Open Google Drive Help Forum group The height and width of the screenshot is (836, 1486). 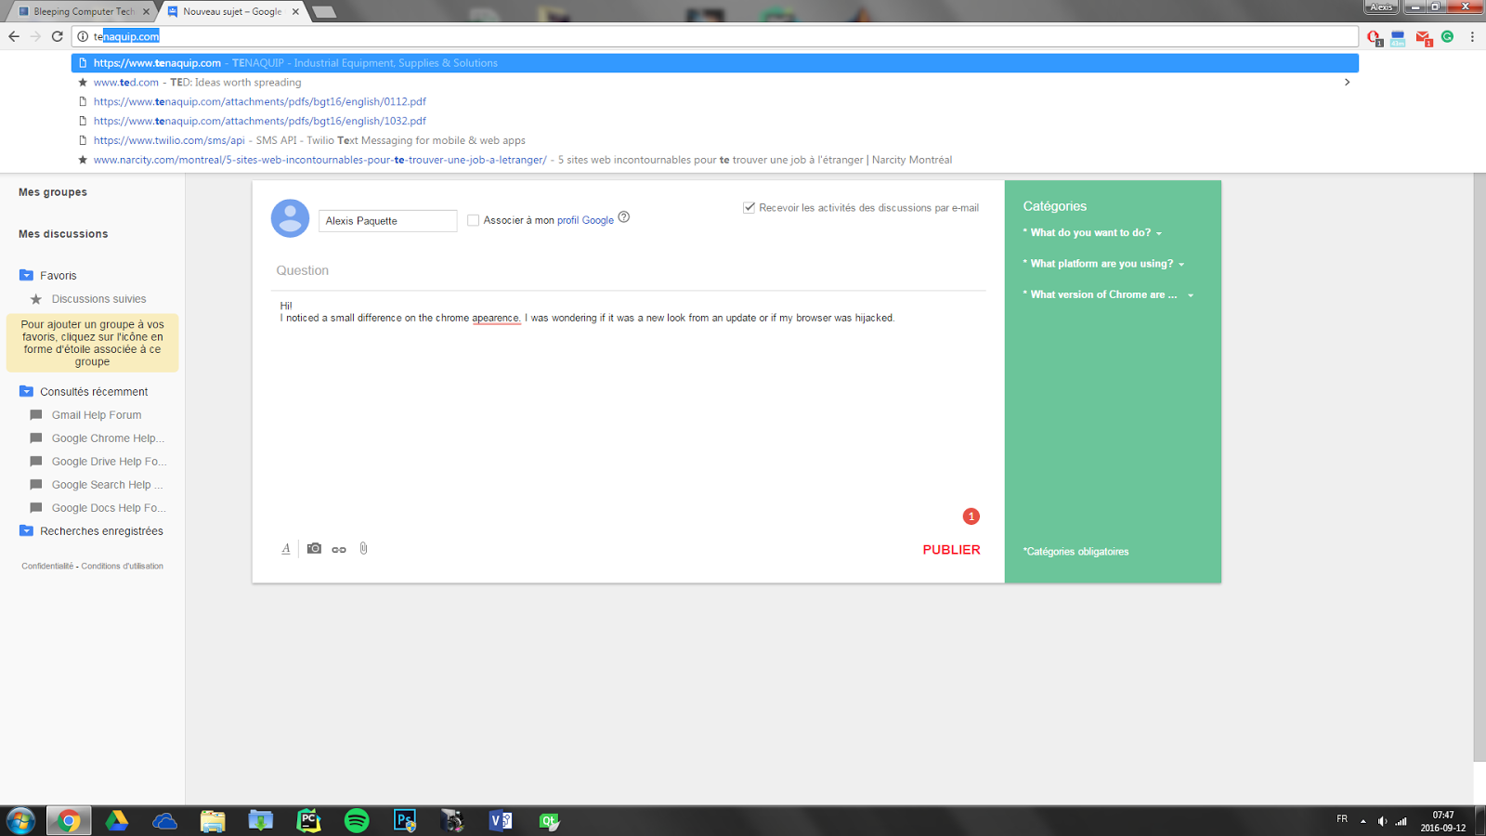[109, 462]
